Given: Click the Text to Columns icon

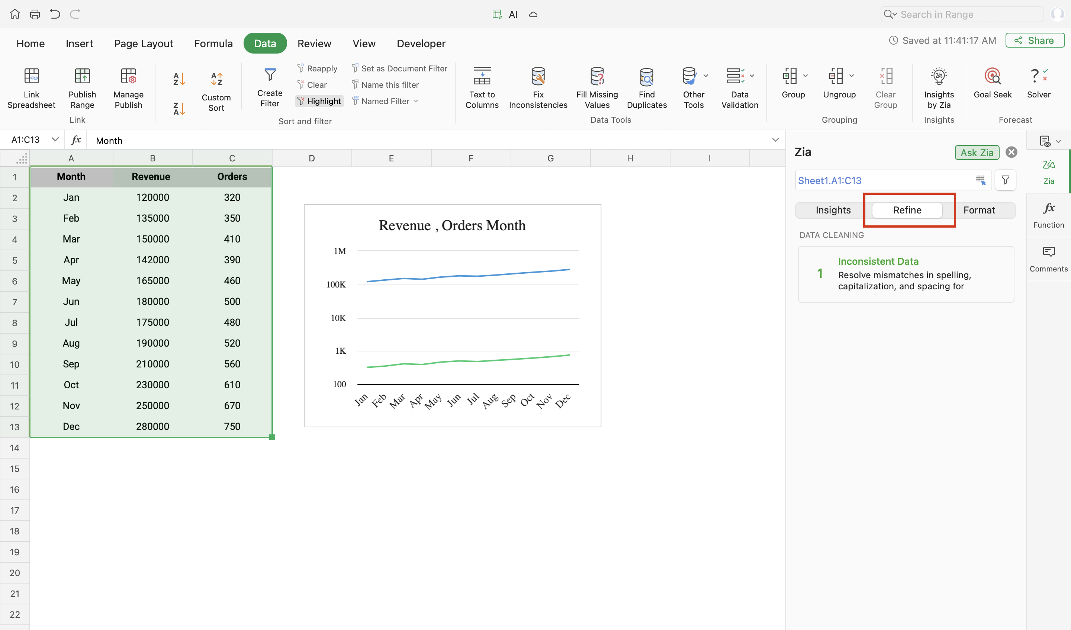Looking at the screenshot, I should click(x=482, y=77).
